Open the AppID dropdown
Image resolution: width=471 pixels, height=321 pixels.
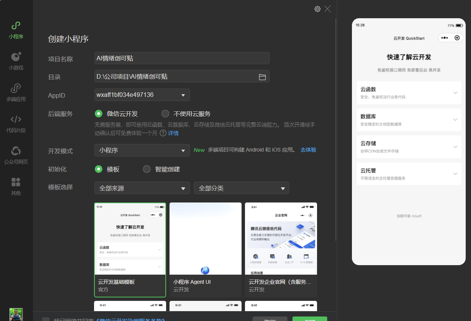click(x=142, y=95)
